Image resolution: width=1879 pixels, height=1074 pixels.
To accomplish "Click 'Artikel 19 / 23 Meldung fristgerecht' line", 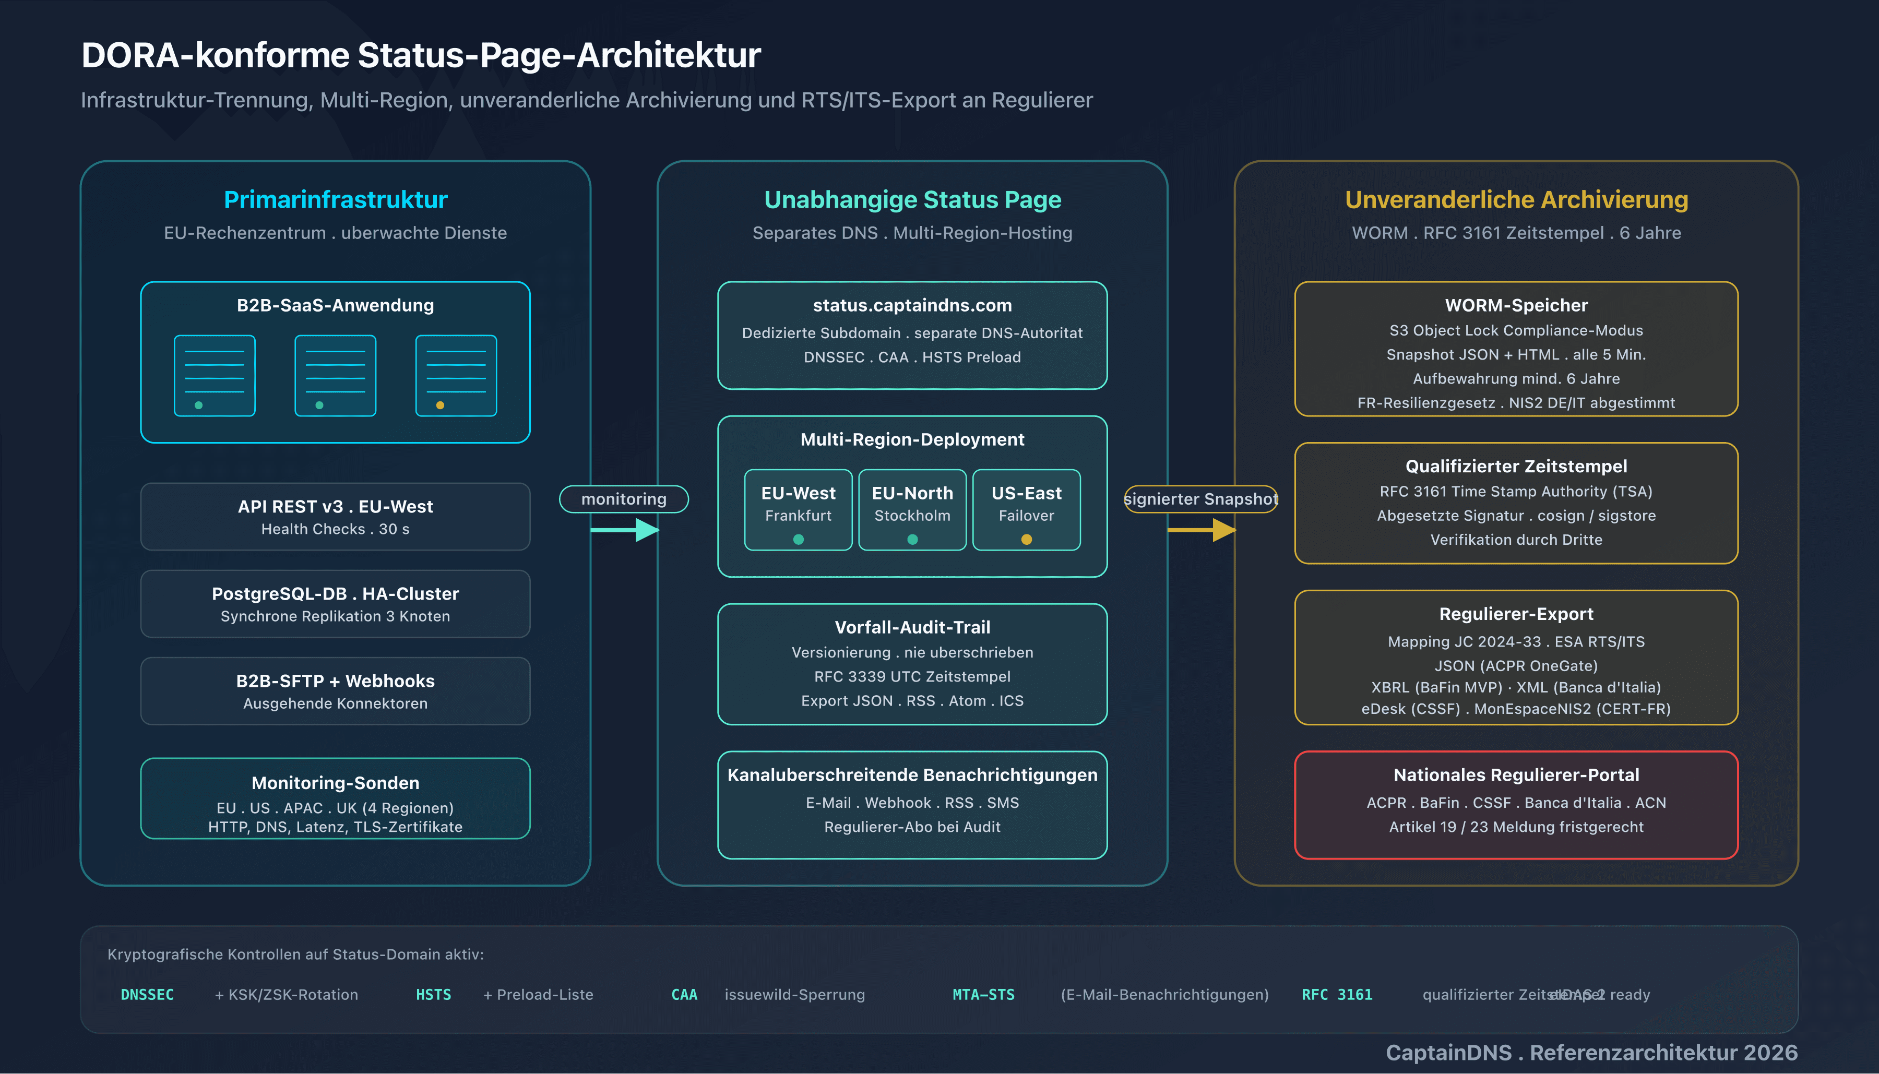I will tap(1516, 827).
